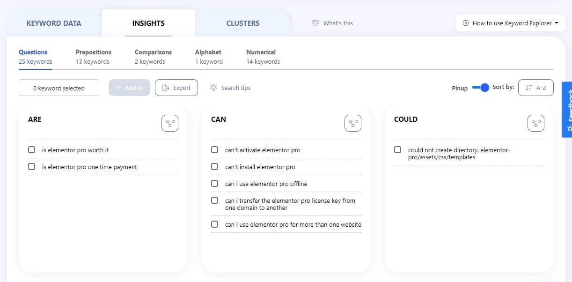Check 'can i use elementor pro offline'

tap(214, 184)
